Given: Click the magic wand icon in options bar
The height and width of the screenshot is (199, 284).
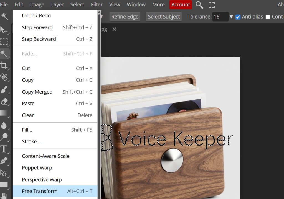Looking at the screenshot, I should pyautogui.click(x=4, y=16).
